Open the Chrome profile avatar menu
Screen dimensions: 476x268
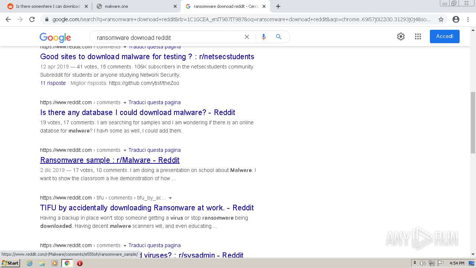456,19
